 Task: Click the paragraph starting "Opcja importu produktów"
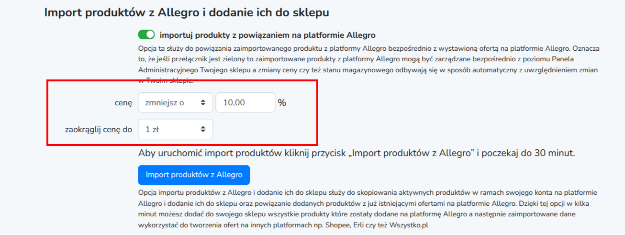pyautogui.click(x=368, y=209)
